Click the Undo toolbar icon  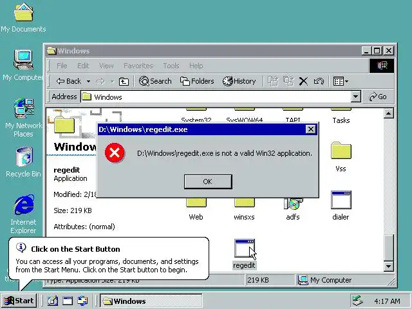pos(319,82)
